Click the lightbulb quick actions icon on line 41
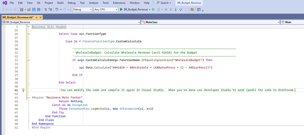Screen dimensions: 304x135 23,90
